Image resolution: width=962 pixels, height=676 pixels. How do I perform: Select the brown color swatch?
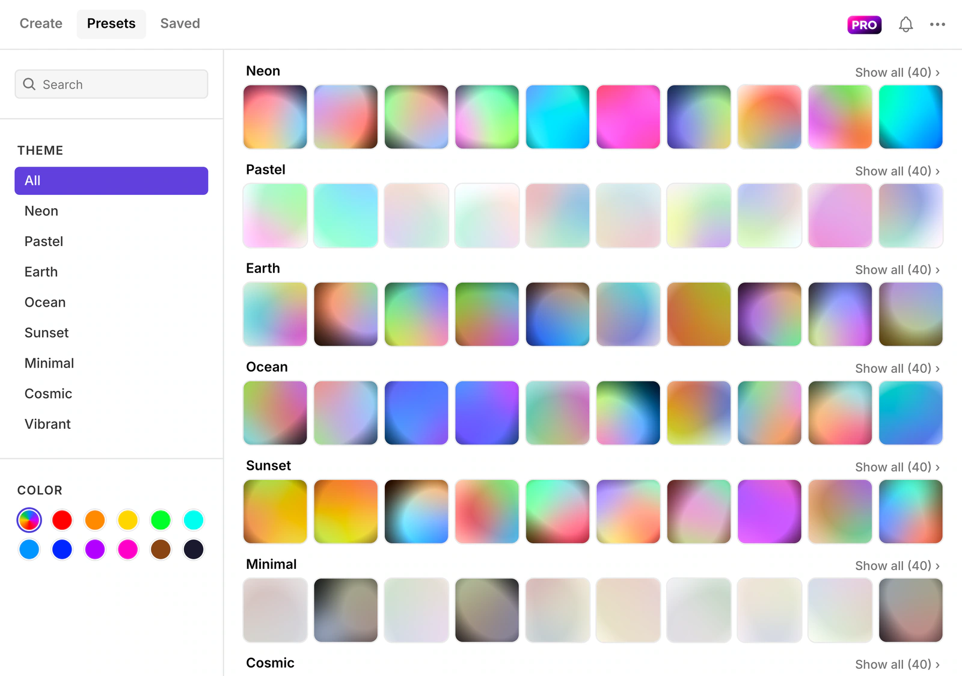(161, 549)
